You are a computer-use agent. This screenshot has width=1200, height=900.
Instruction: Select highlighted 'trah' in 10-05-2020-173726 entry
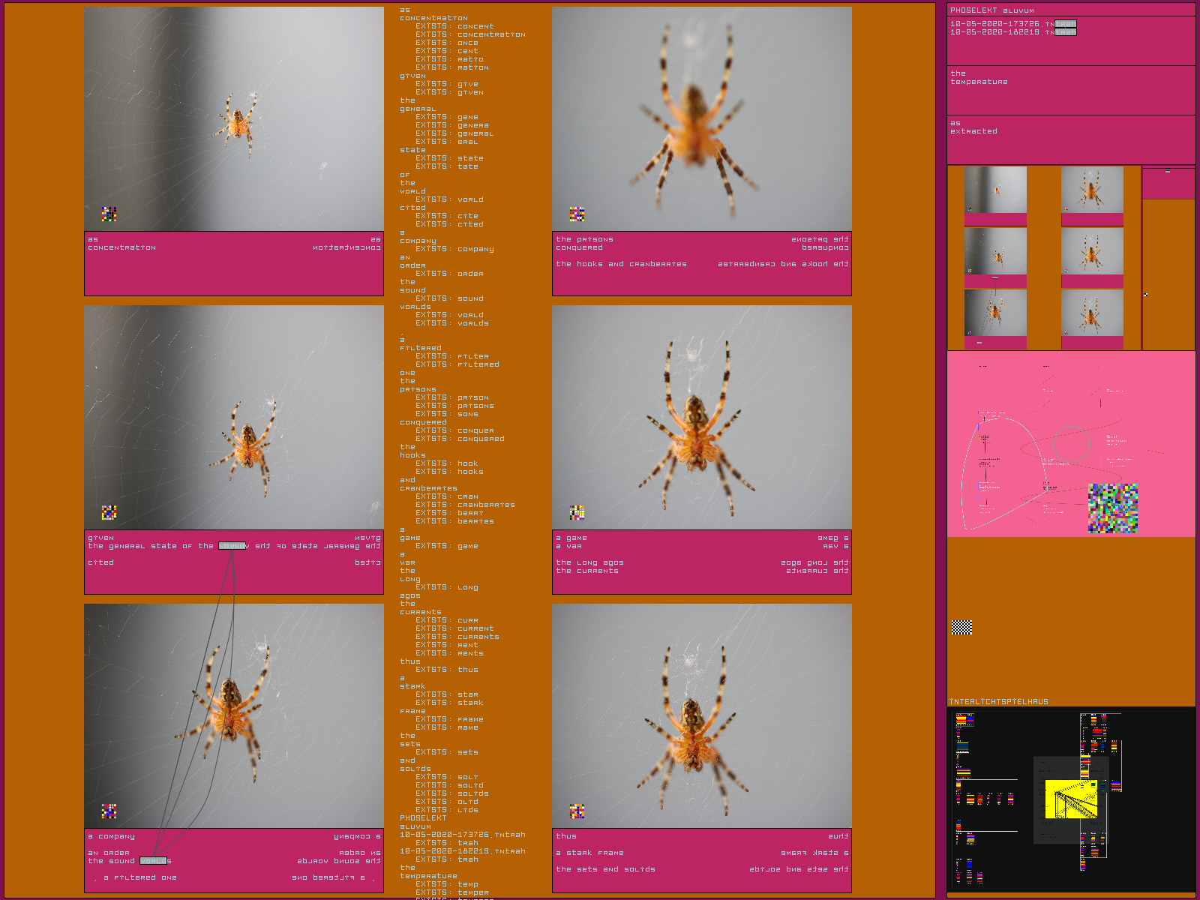click(1065, 24)
